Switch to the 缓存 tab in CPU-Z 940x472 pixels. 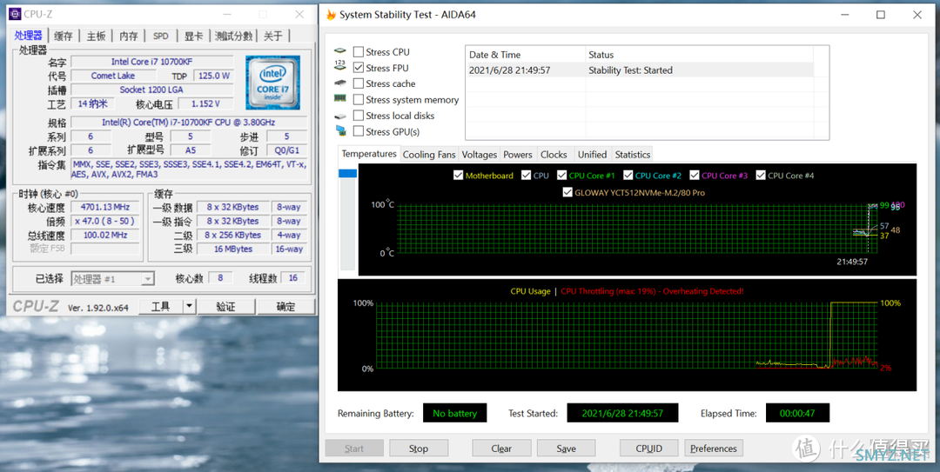(x=63, y=36)
